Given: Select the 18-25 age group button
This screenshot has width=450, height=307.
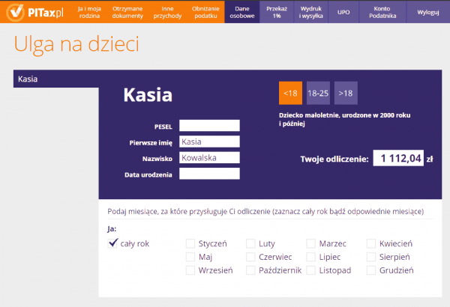Looking at the screenshot, I should tap(318, 93).
